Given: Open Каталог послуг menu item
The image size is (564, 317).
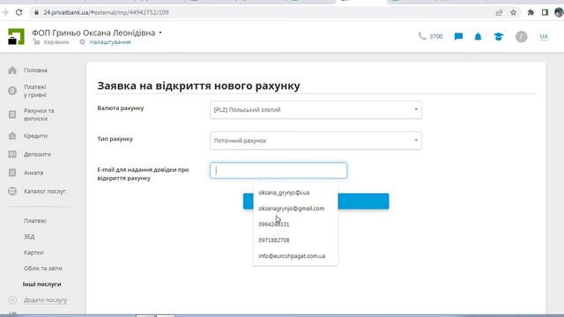Looking at the screenshot, I should (x=45, y=191).
